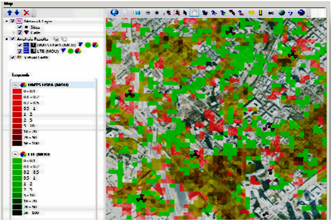Move selected layer up with blue arrow

10,13
